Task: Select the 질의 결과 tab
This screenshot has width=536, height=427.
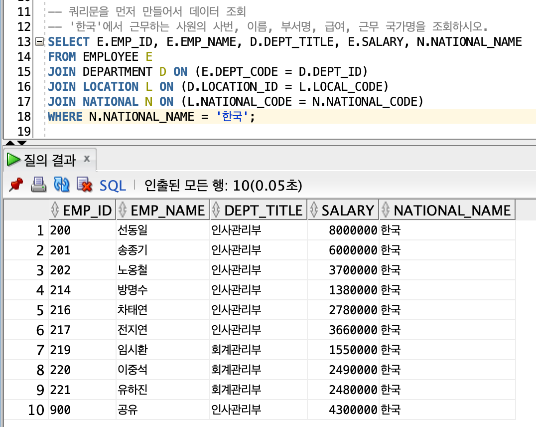Action: point(50,160)
